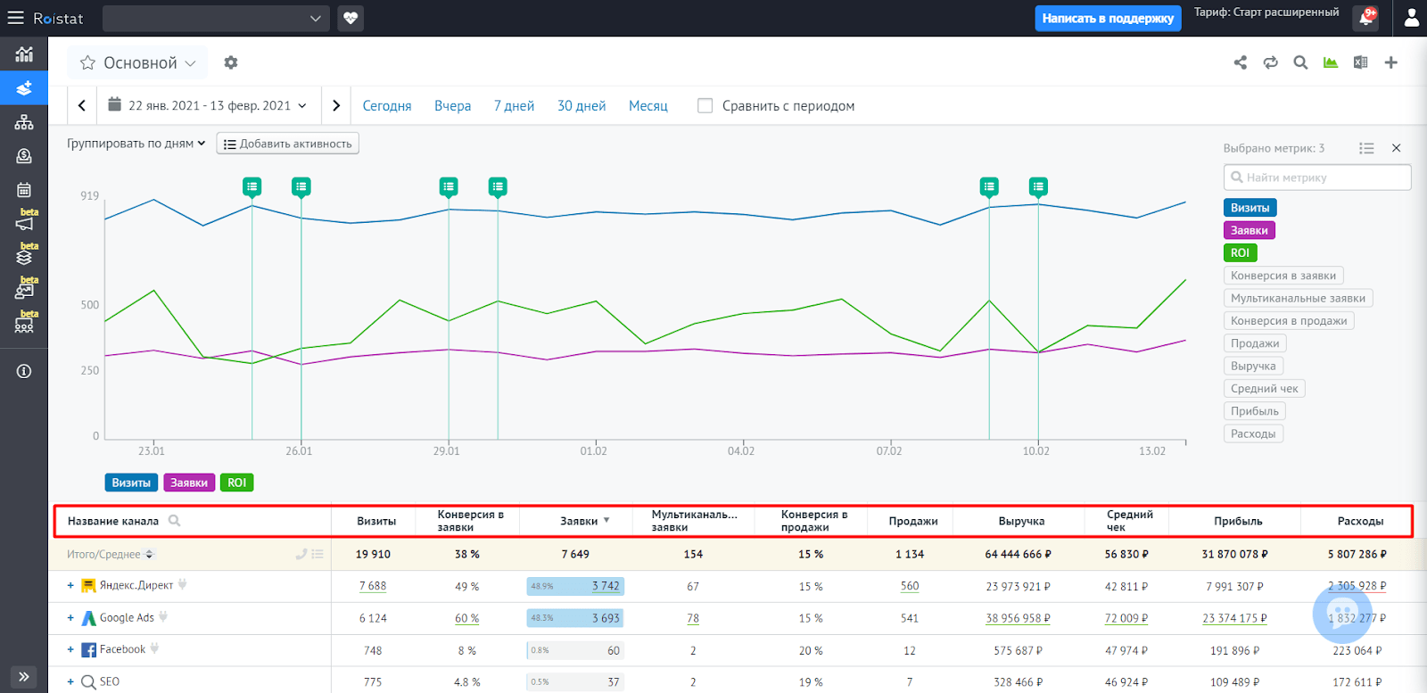Screen dimensions: 1427x693
Task: Open hamburger menu next to Roistat logo
Action: tap(16, 18)
